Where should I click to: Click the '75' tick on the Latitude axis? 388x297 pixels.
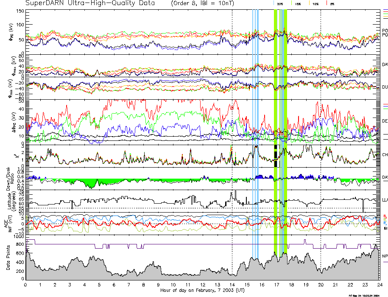click(x=21, y=191)
